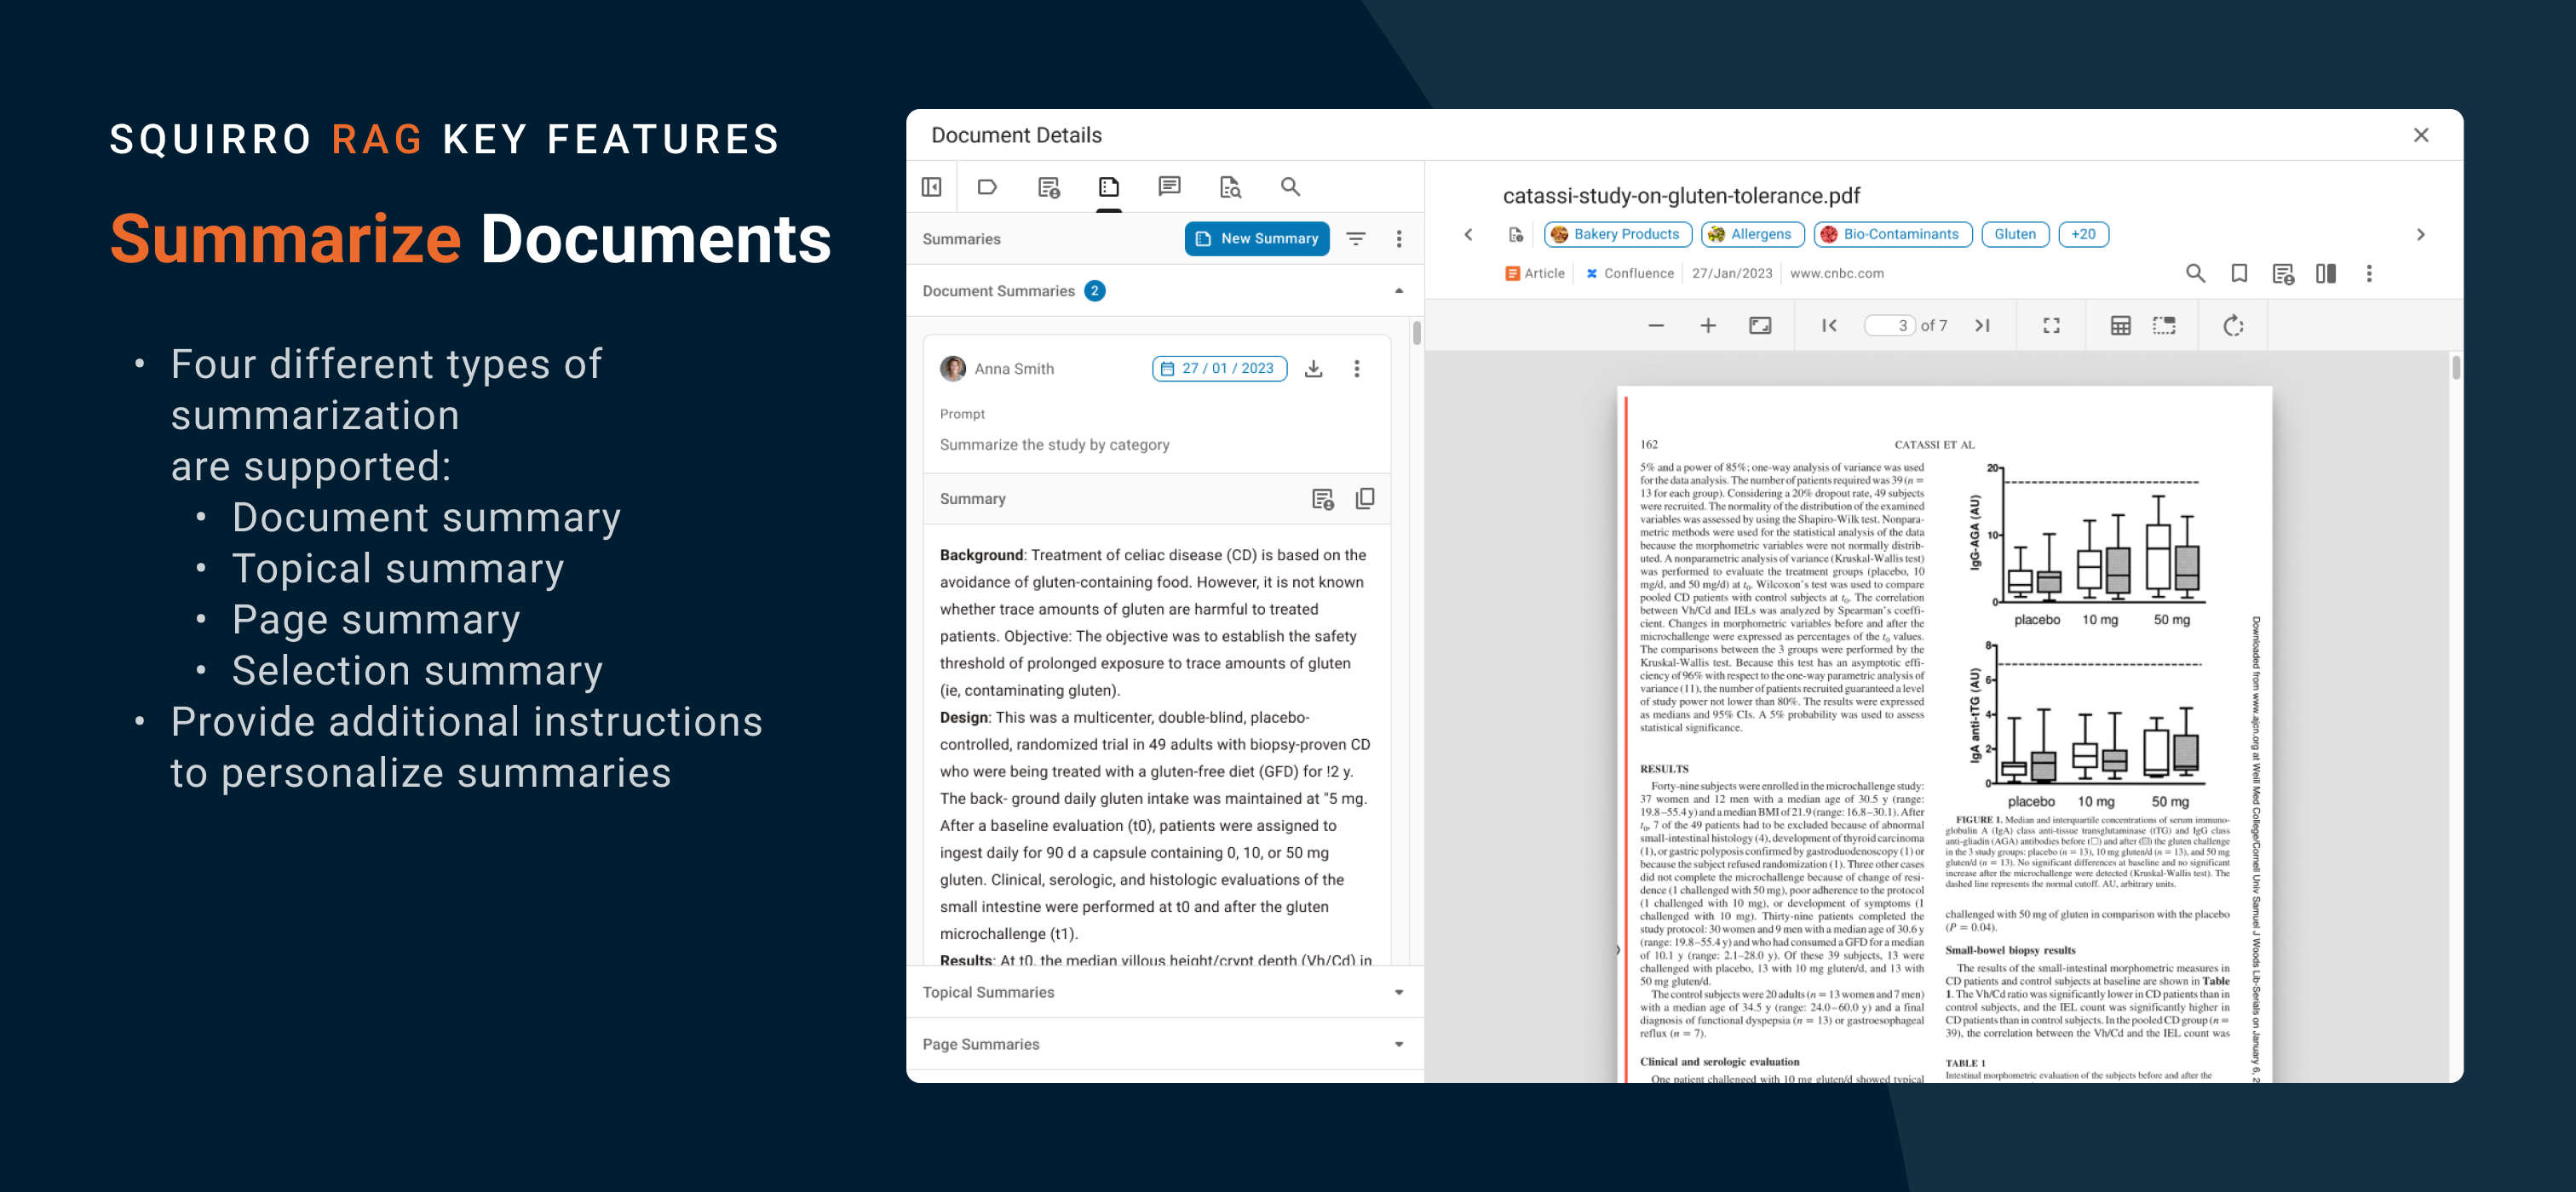Viewport: 2576px width, 1192px height.
Task: Switch to the Summaries tab in Document Details
Action: [x=1109, y=184]
